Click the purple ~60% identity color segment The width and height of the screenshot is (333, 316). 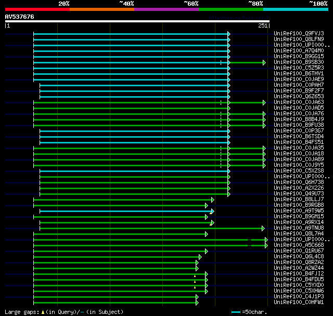(x=166, y=9)
